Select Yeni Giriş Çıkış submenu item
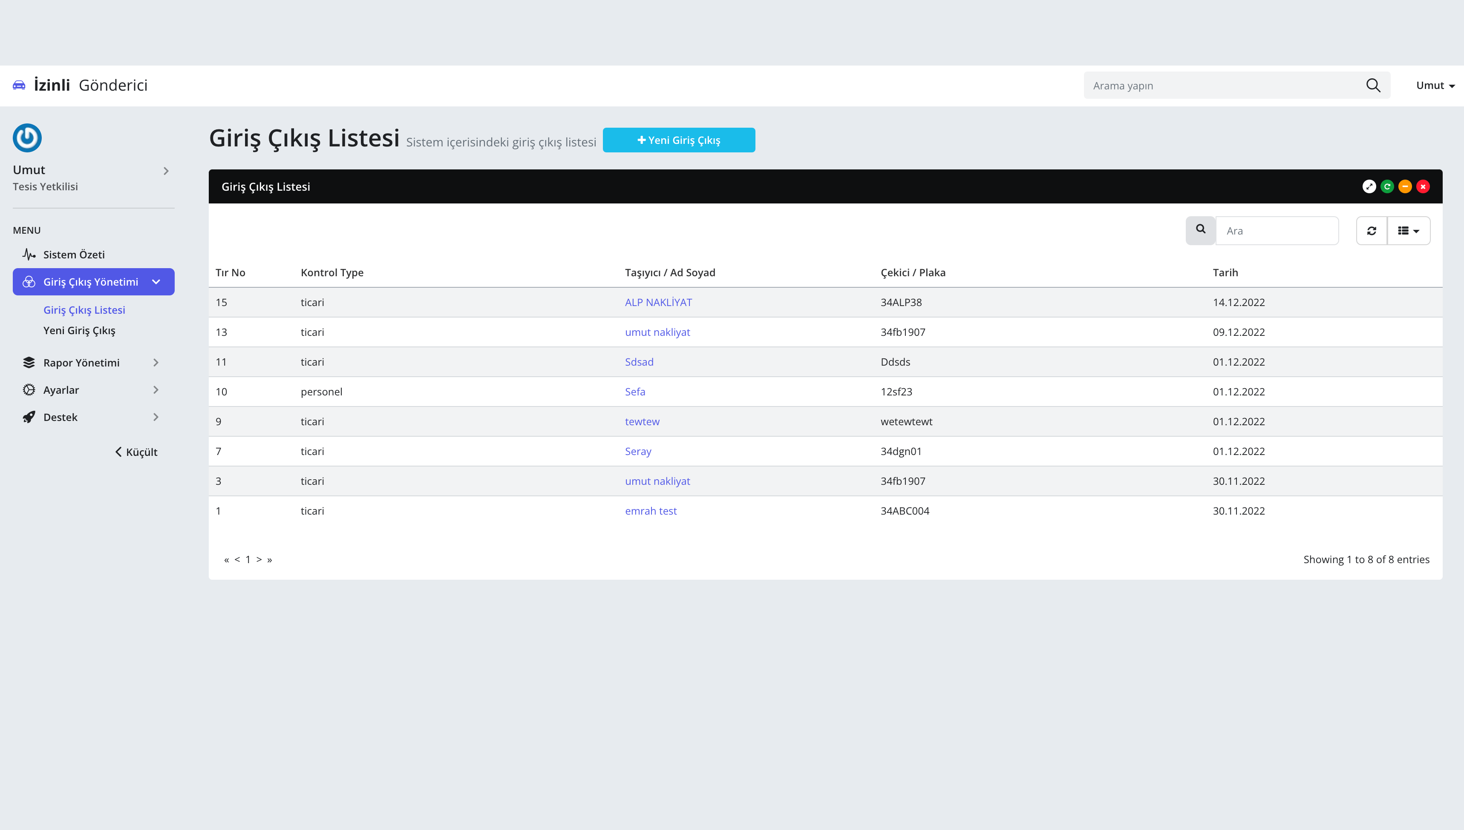The image size is (1464, 830). click(79, 330)
